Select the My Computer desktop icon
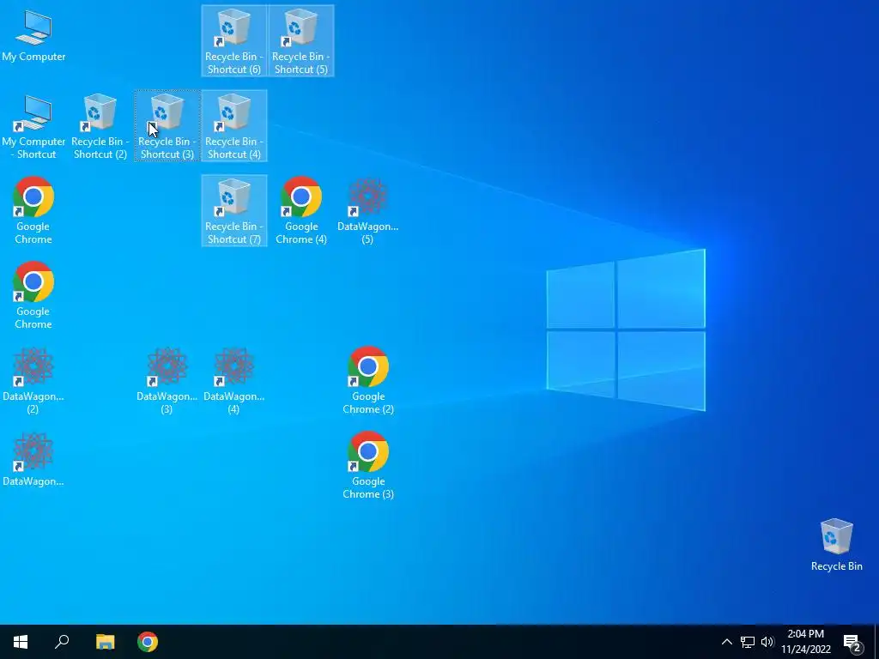The width and height of the screenshot is (879, 659). tap(33, 36)
